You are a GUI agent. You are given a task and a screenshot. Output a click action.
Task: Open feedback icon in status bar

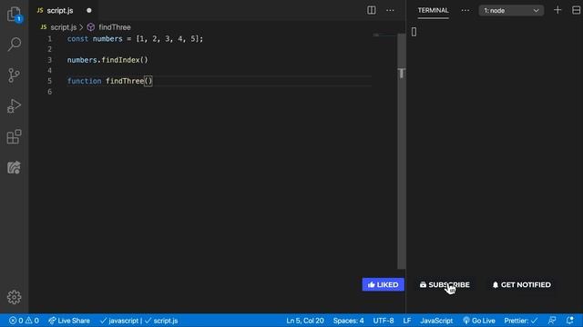(x=552, y=321)
